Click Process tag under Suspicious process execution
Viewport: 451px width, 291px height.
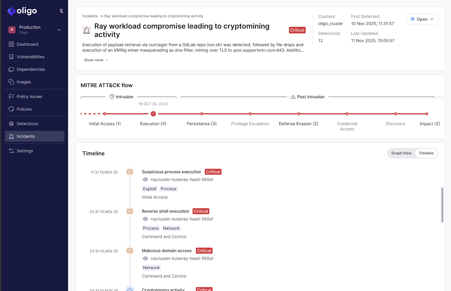point(169,189)
